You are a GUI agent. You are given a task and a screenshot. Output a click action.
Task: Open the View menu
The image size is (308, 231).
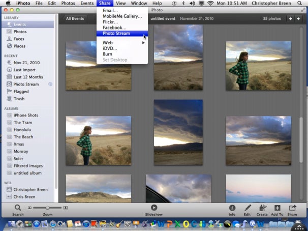(x=120, y=3)
